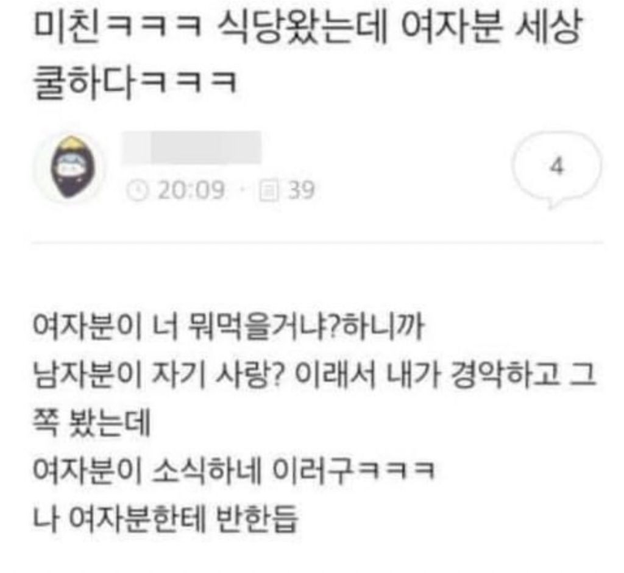624x573 pixels.
Task: Open the post title starting with 미친ㅋㅋㅋ
Action: click(308, 57)
